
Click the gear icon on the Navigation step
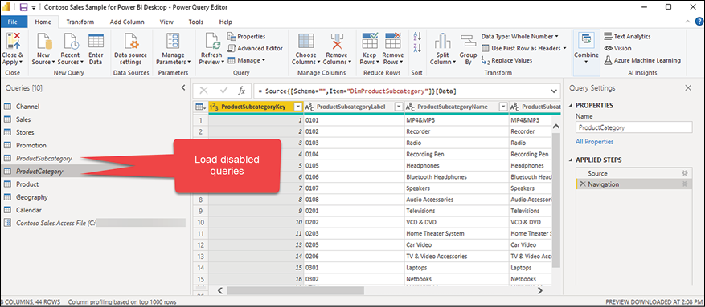click(684, 184)
